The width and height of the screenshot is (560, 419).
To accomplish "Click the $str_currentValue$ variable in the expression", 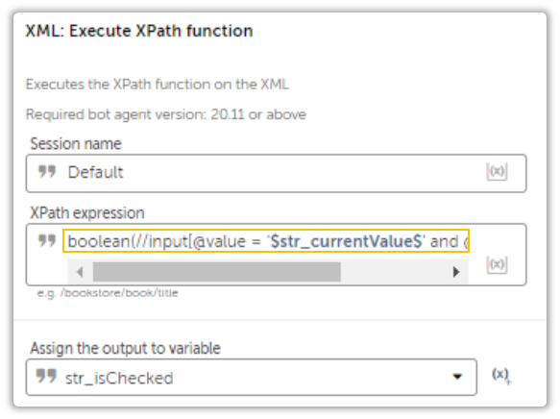I will (x=346, y=241).
